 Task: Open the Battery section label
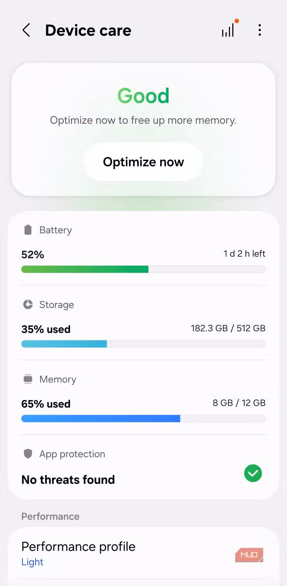tap(55, 230)
